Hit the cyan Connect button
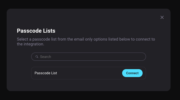180x100 pixels. [x=132, y=73]
